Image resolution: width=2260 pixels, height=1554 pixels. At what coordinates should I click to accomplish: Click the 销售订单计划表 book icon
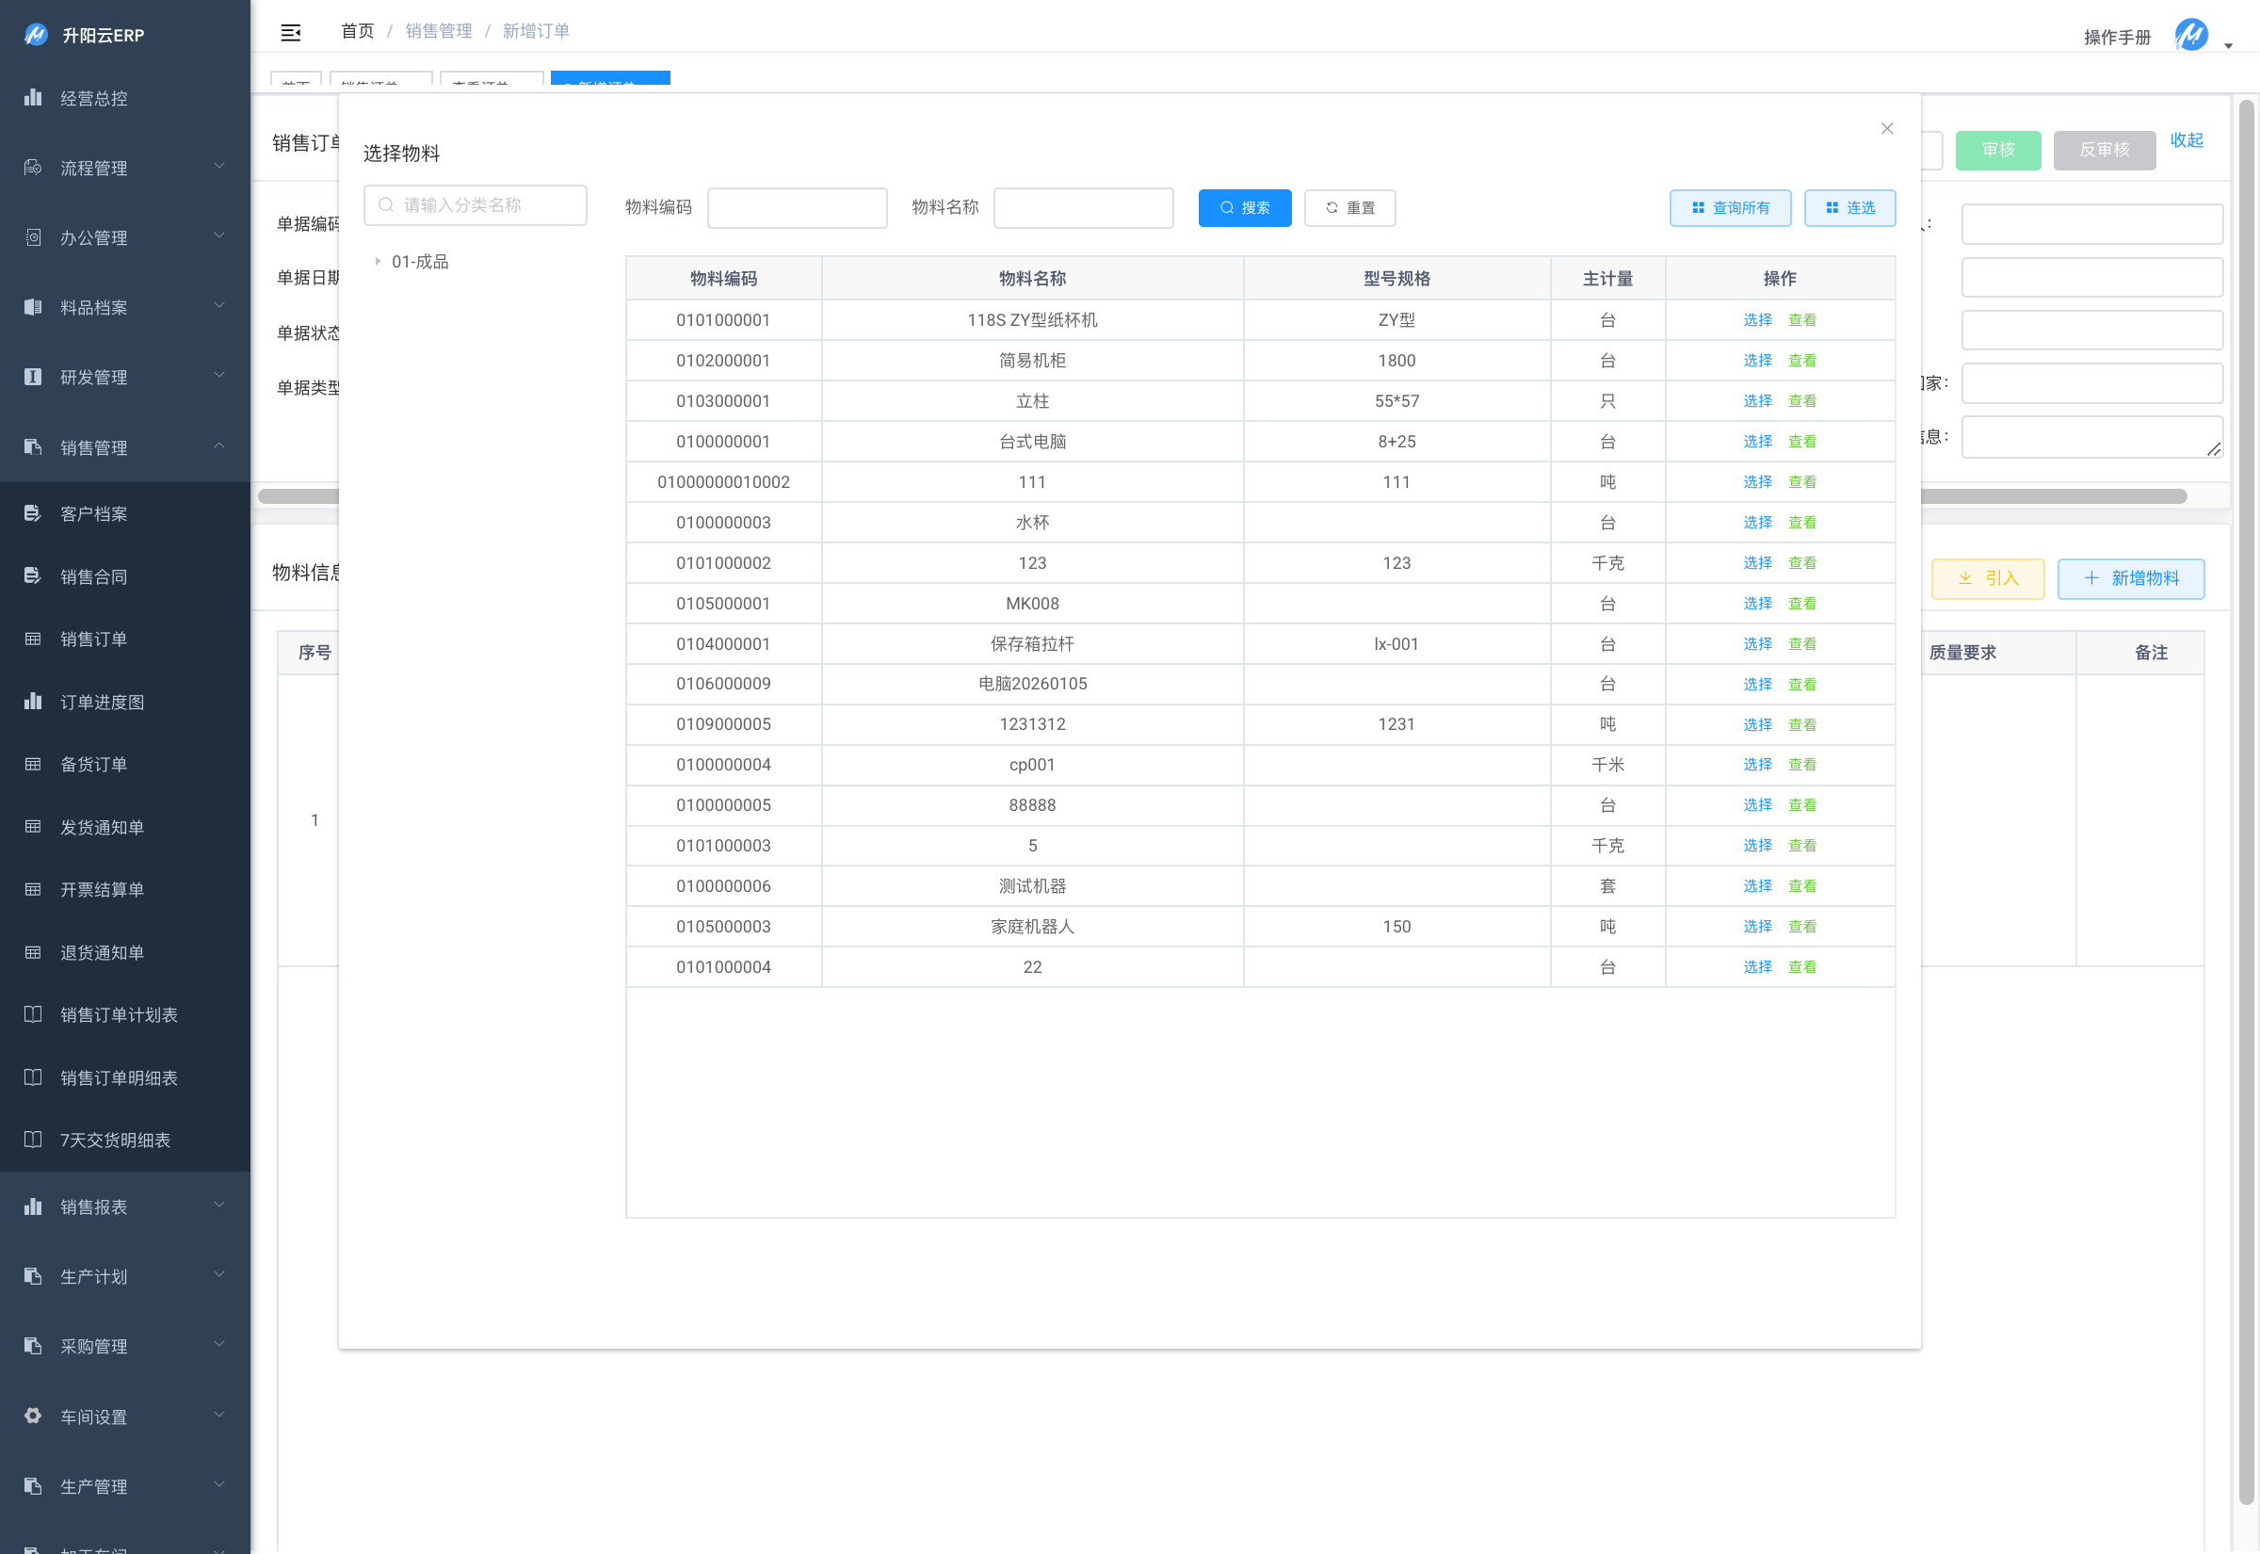(33, 1014)
